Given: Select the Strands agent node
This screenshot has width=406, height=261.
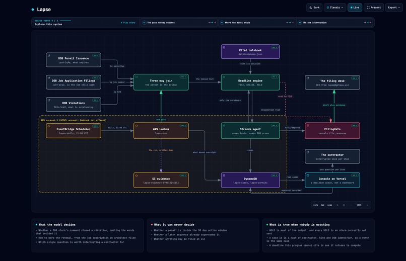Looking at the screenshot, I should [x=250, y=131].
